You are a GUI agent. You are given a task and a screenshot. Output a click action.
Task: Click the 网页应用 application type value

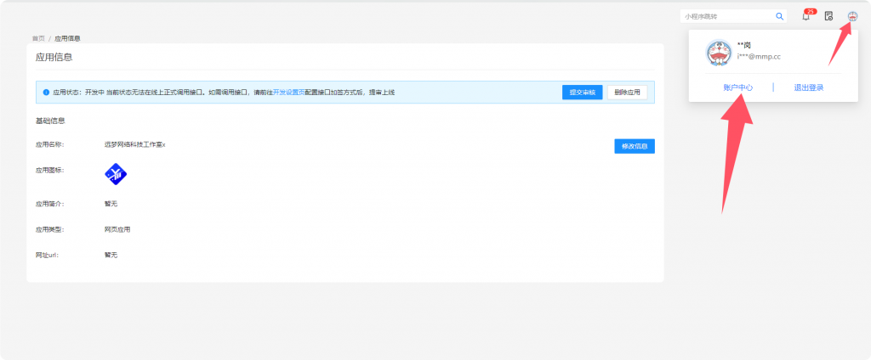tap(117, 229)
